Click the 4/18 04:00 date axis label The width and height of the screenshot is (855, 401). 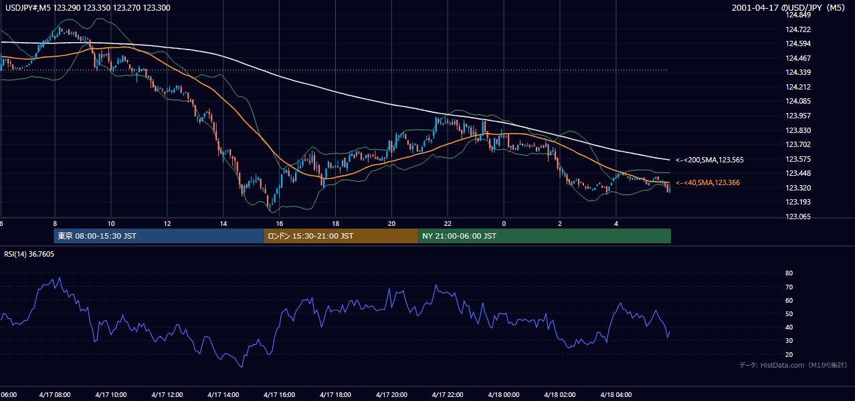click(616, 394)
